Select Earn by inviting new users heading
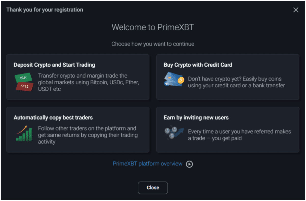Screen dimensions: 306x201 (196, 118)
